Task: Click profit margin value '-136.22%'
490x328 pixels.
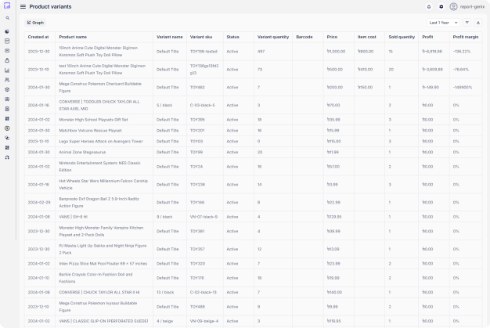Action: click(462, 52)
